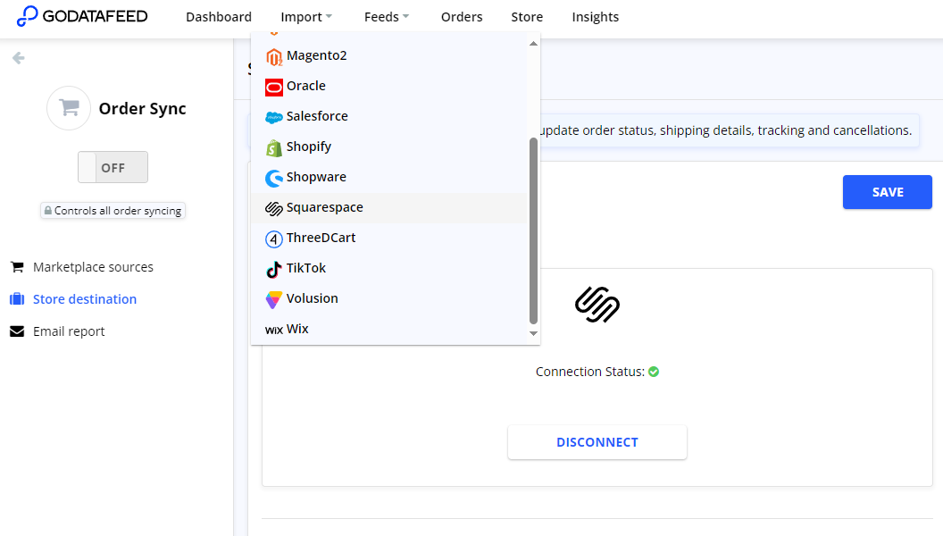Click the Connection Status label

coord(590,372)
